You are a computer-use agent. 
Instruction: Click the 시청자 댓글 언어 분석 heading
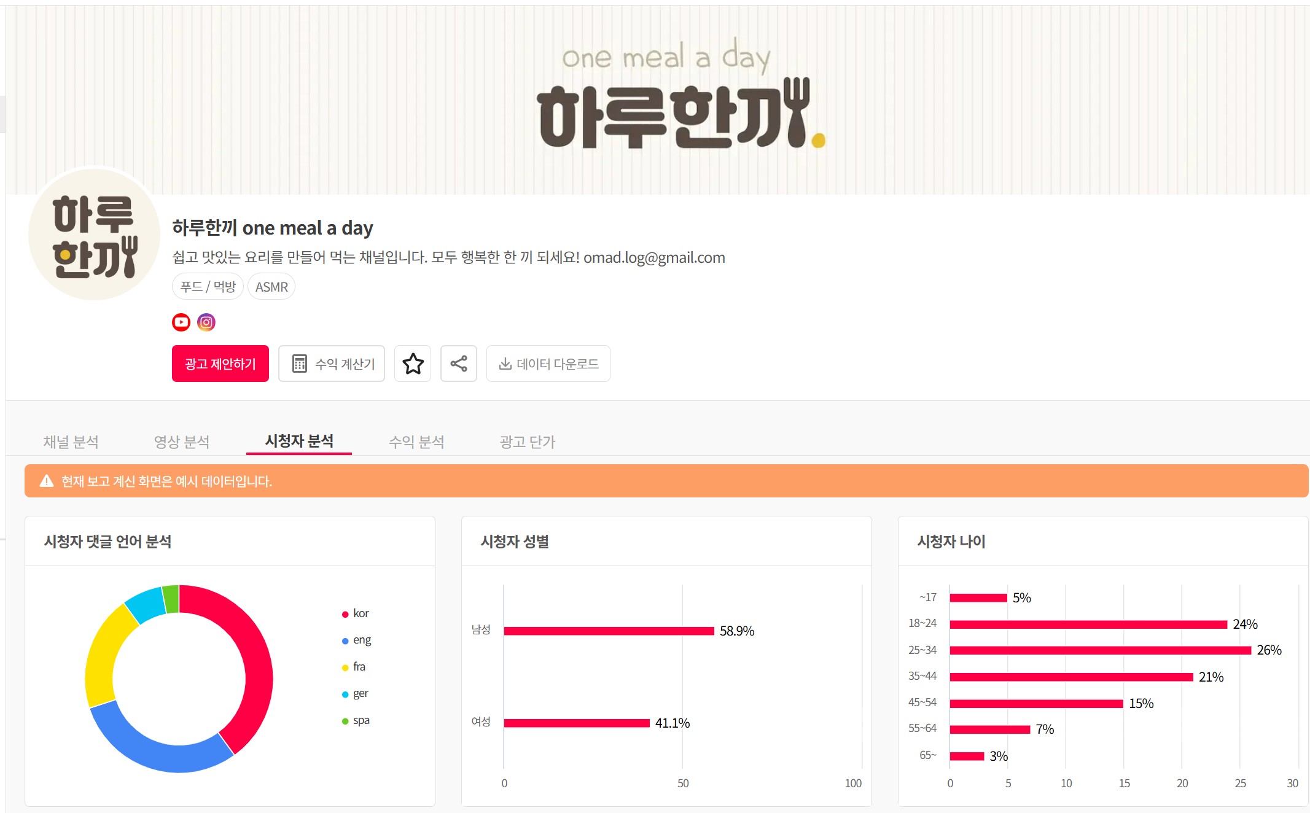click(107, 542)
